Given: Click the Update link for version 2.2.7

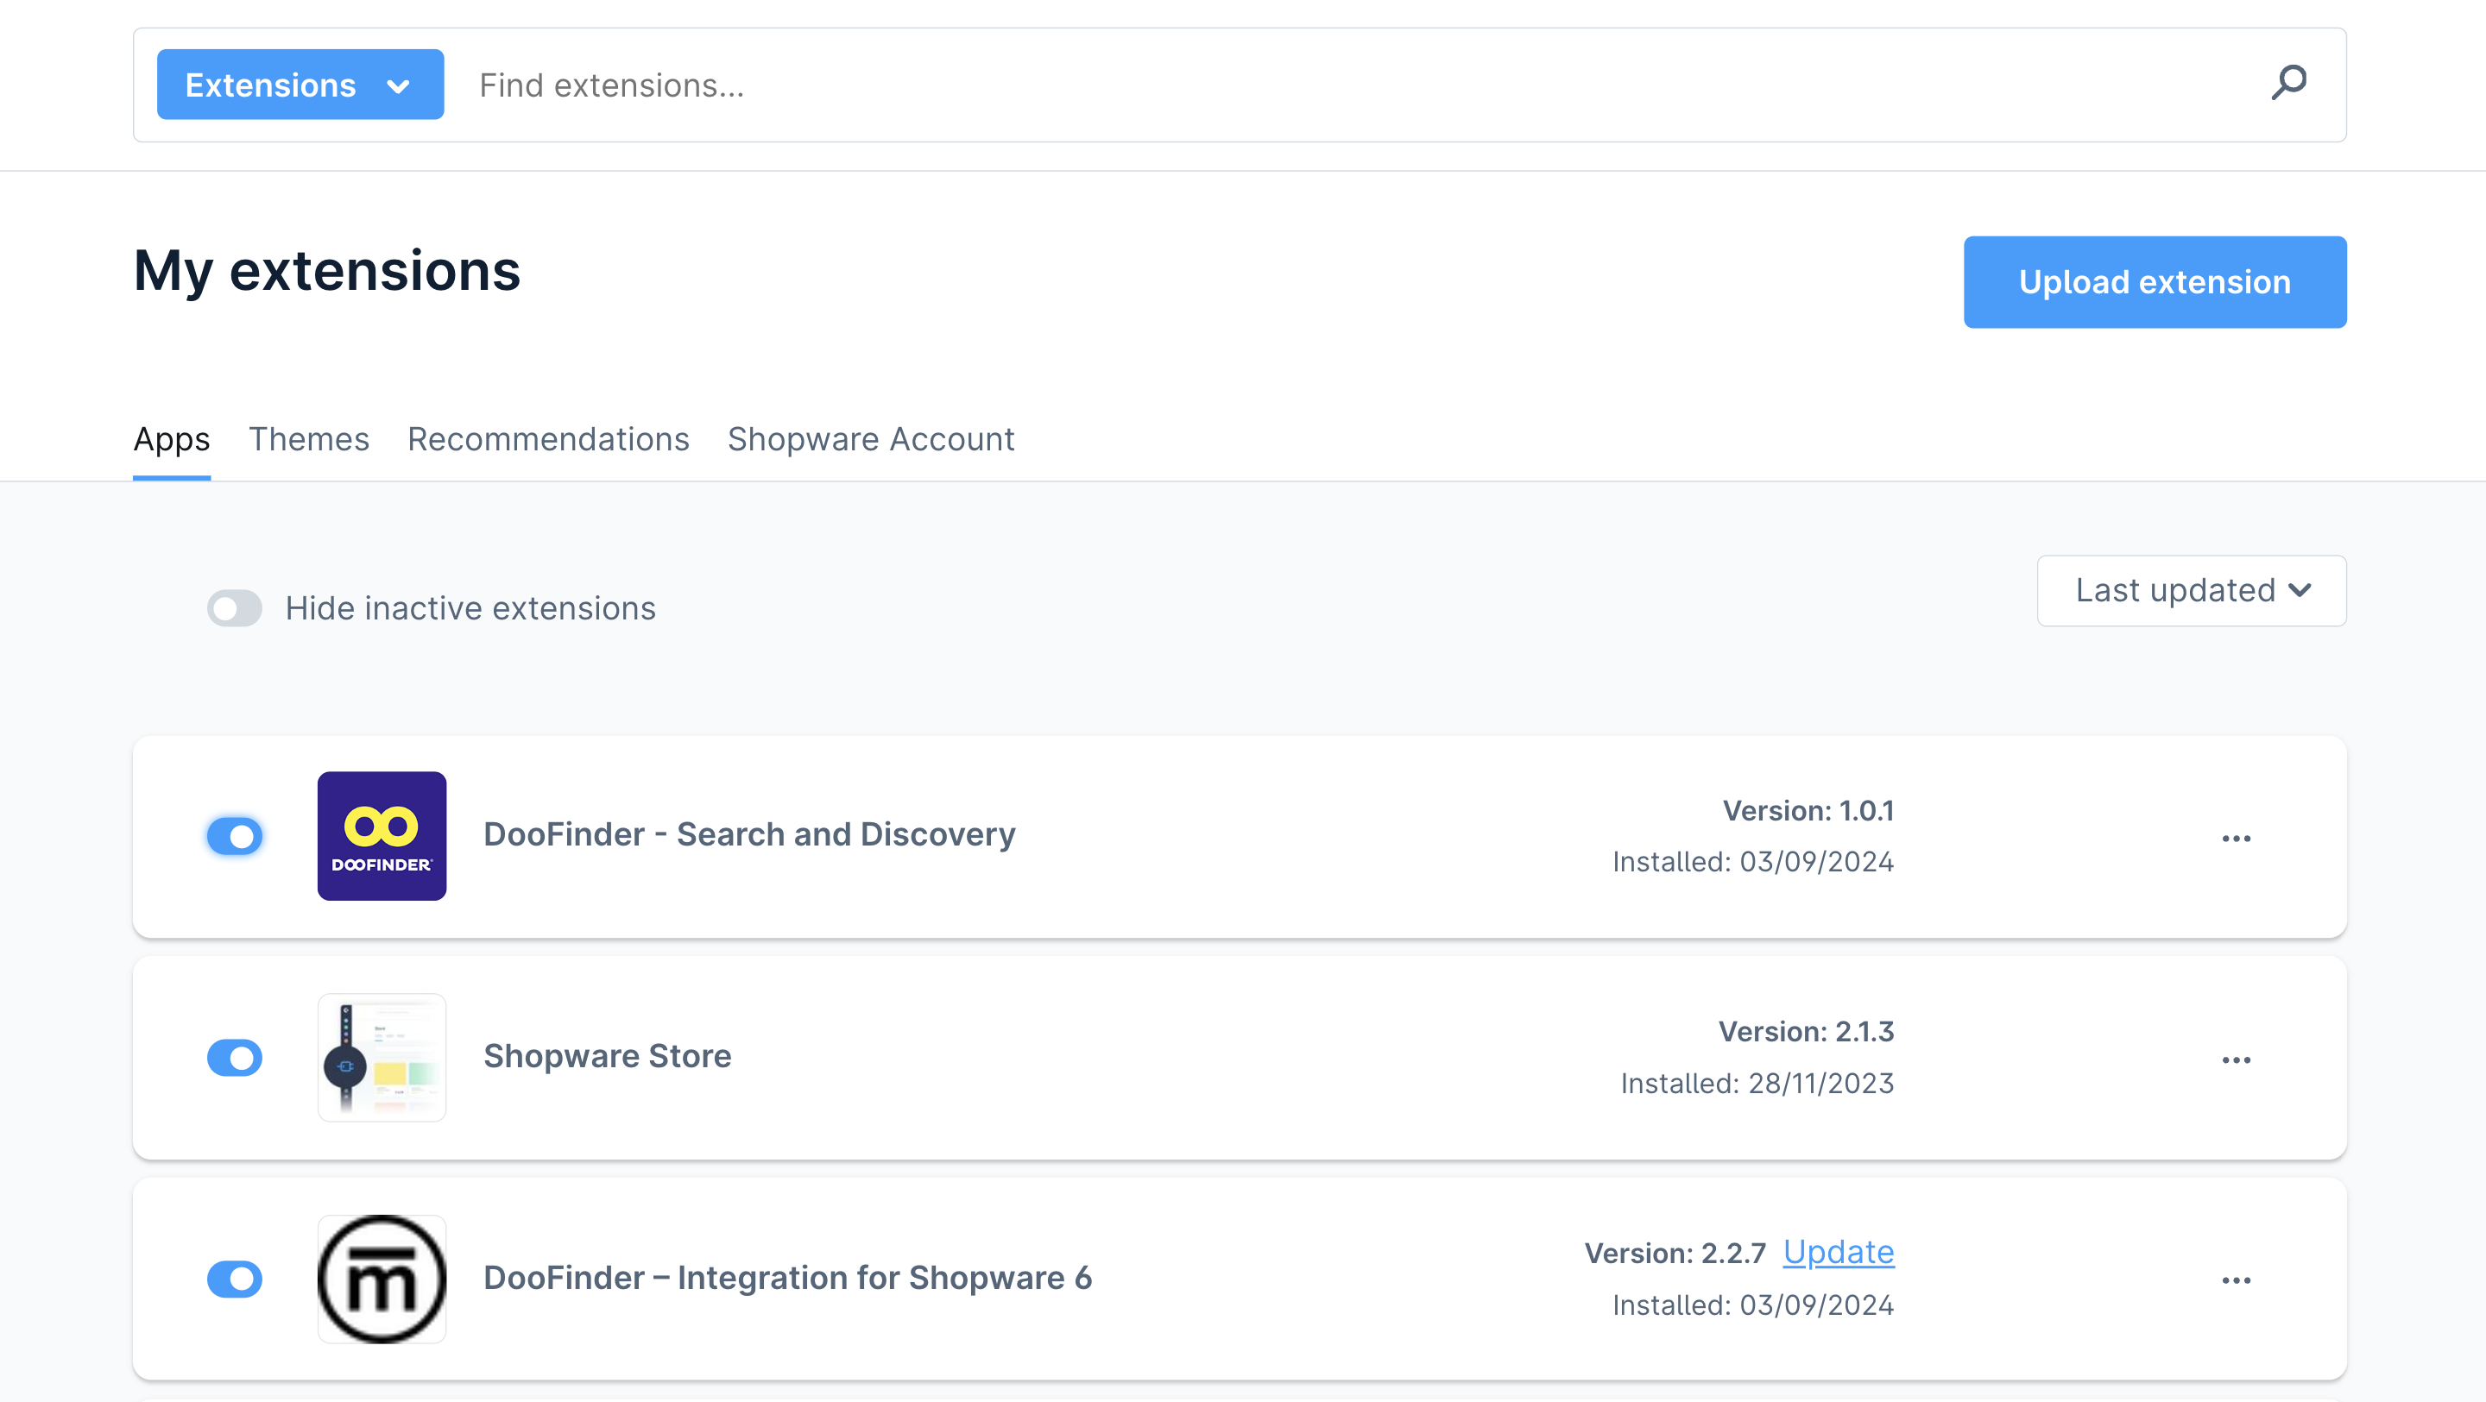Looking at the screenshot, I should [x=1839, y=1252].
